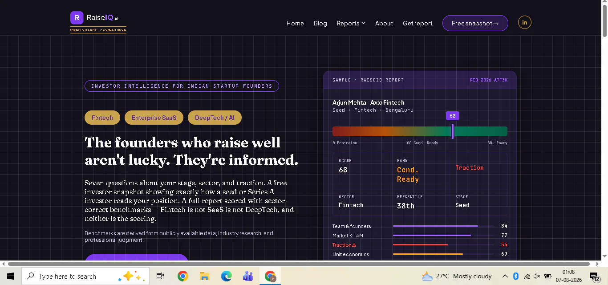Click the headline about founders raising well

click(x=191, y=151)
